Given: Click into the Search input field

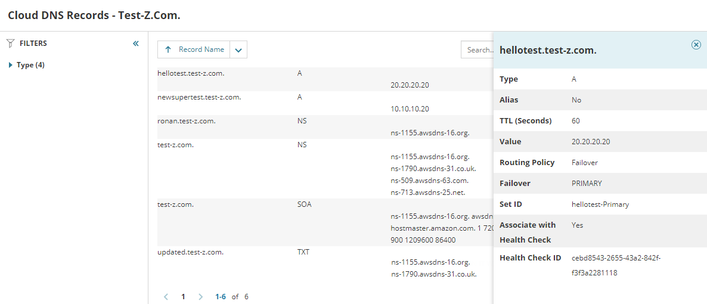Looking at the screenshot, I should click(x=478, y=50).
